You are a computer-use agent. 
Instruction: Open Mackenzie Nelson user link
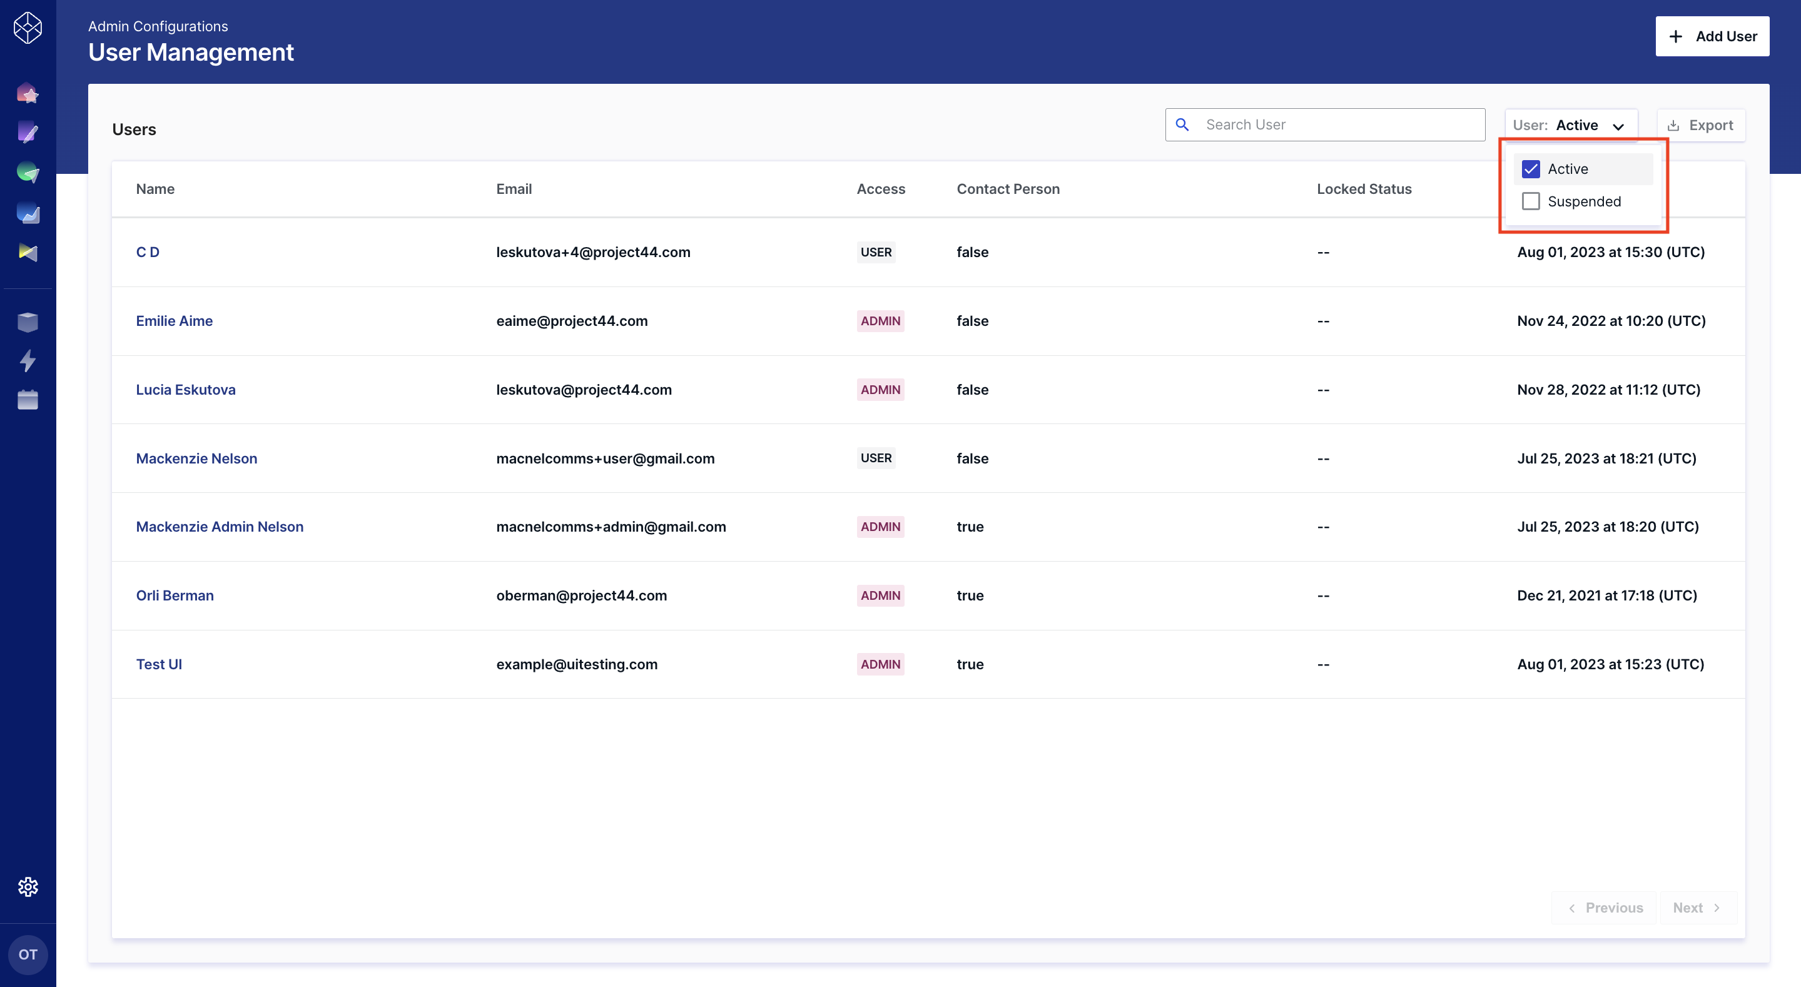coord(196,458)
